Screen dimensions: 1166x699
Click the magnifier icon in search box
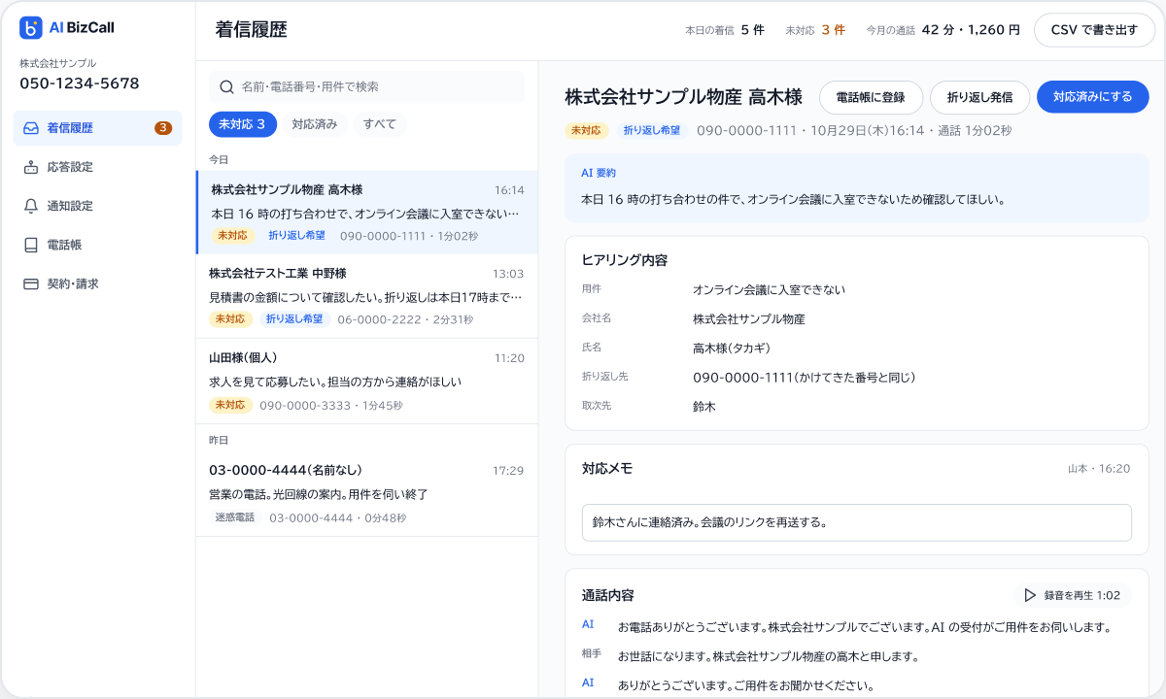click(226, 86)
